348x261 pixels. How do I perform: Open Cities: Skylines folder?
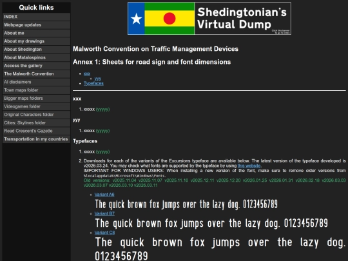(x=36, y=122)
